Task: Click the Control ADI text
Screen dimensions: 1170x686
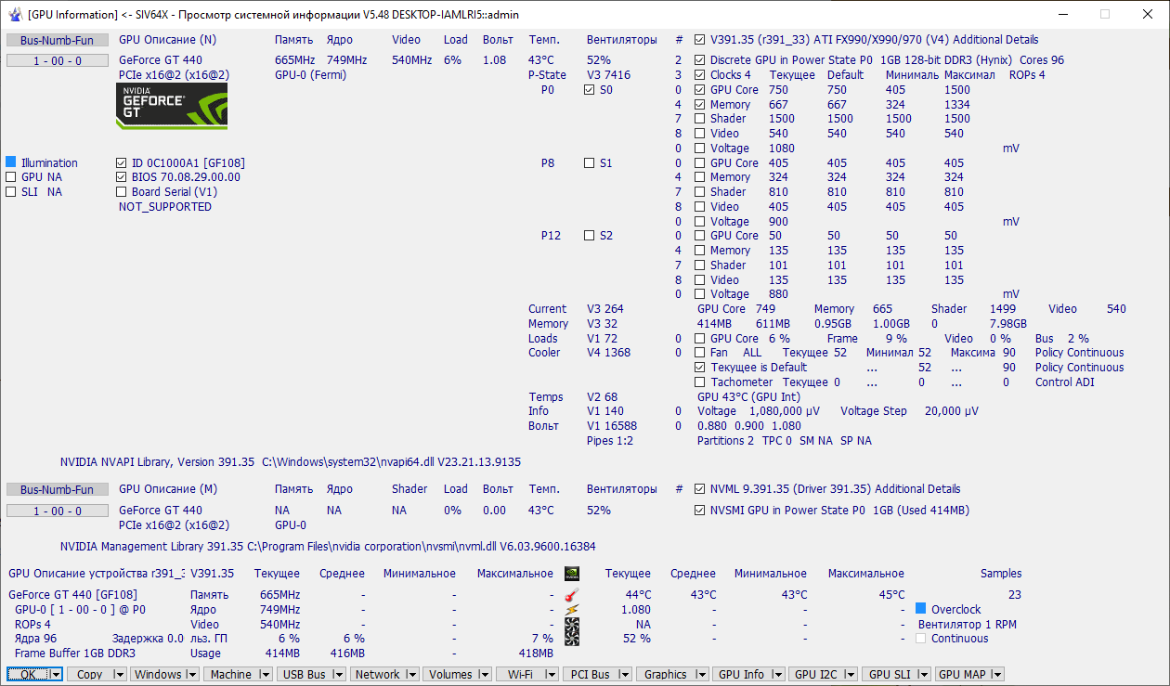Action: [1065, 382]
